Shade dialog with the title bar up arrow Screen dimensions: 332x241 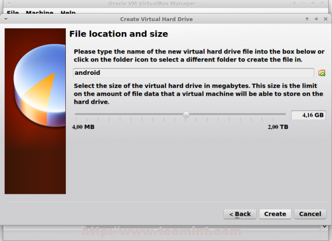tap(307, 19)
